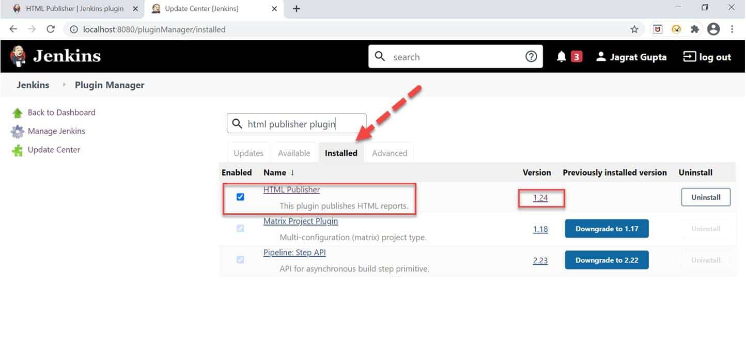746x348 pixels.
Task: Click the search help question mark icon
Action: pos(531,57)
